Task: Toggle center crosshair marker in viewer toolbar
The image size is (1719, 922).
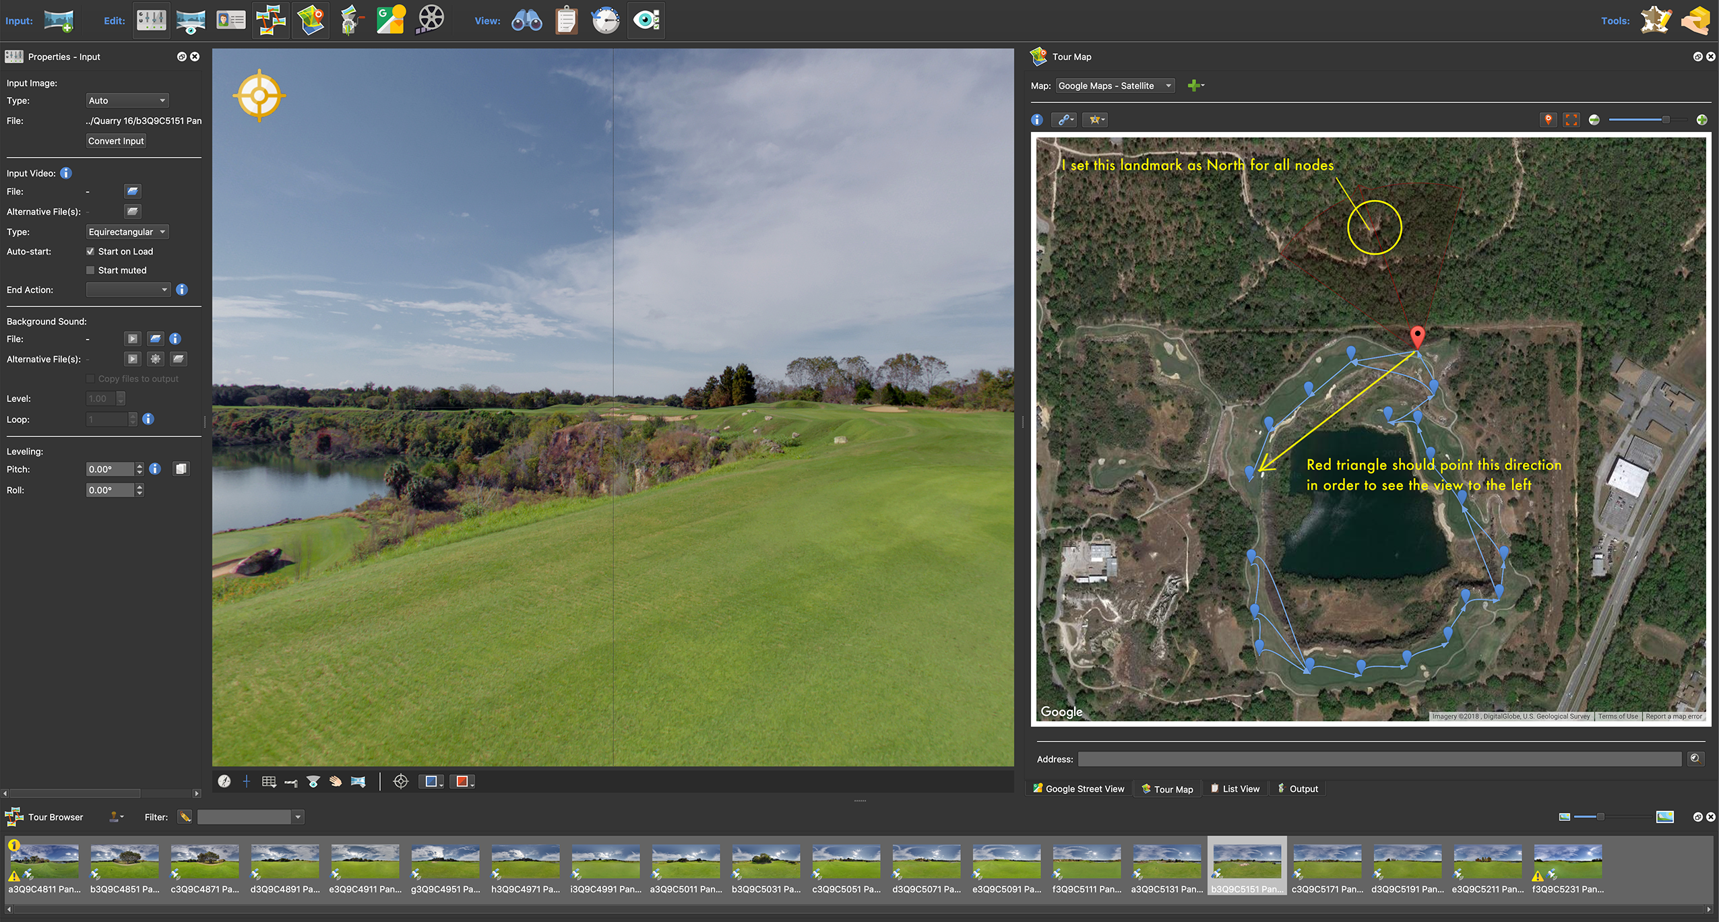Action: [x=247, y=781]
